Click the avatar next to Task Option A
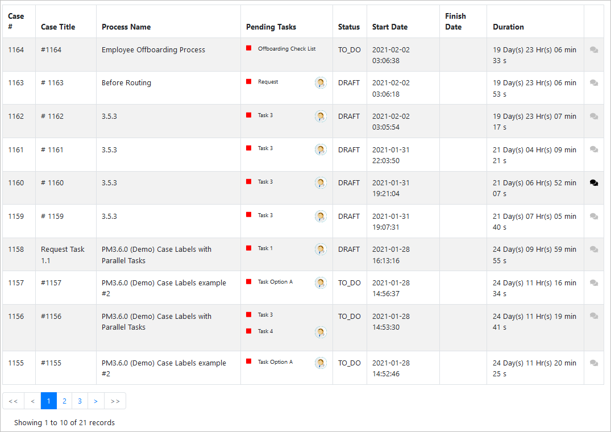This screenshot has height=432, width=611. pyautogui.click(x=321, y=283)
